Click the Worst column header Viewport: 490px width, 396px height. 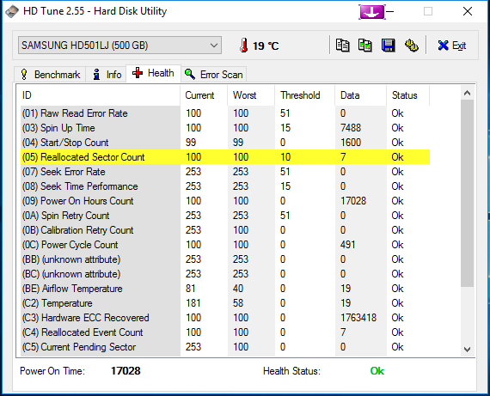point(251,95)
